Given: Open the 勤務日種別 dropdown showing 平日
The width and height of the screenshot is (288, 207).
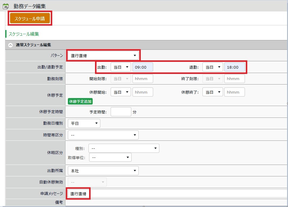Looking at the screenshot, I should [x=84, y=123].
